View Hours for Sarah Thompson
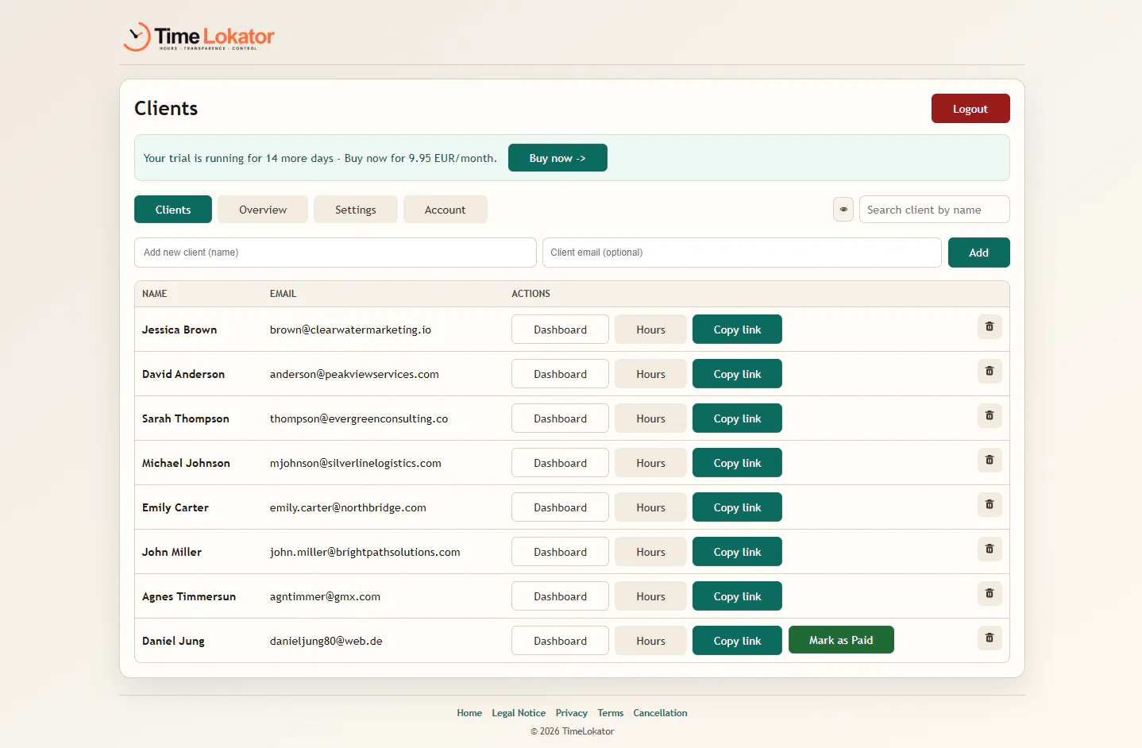The width and height of the screenshot is (1142, 748). (650, 418)
